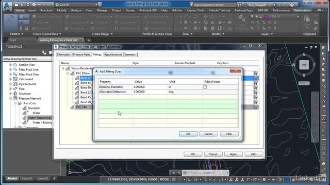The height and width of the screenshot is (185, 330).
Task: Click the Print icon in quick access toolbar
Action: [x=34, y=5]
